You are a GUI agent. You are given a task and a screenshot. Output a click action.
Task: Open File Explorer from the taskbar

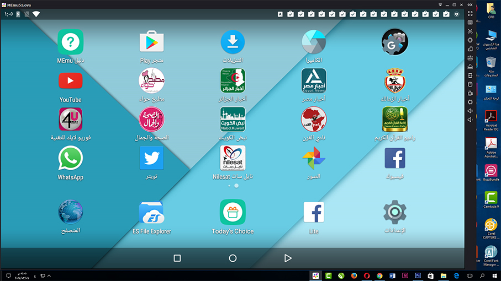(444, 275)
